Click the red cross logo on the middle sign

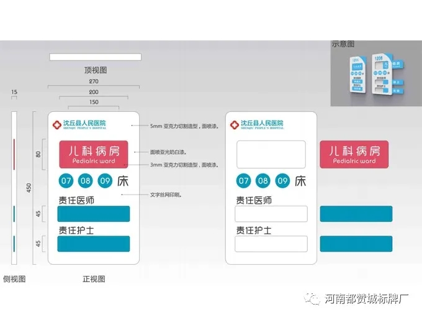[x=234, y=125]
